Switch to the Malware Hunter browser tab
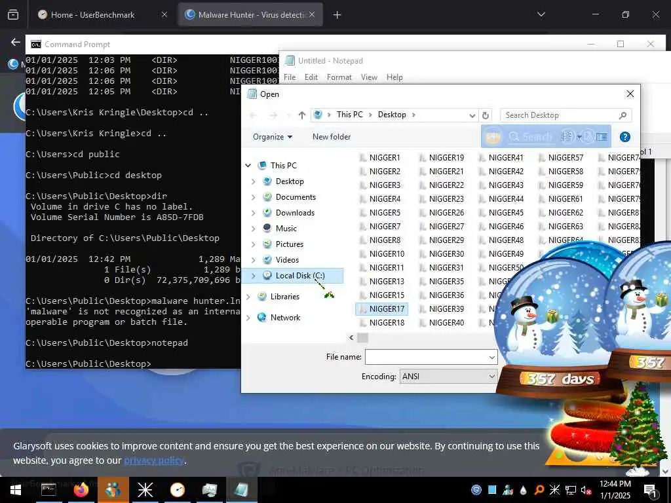 251,14
